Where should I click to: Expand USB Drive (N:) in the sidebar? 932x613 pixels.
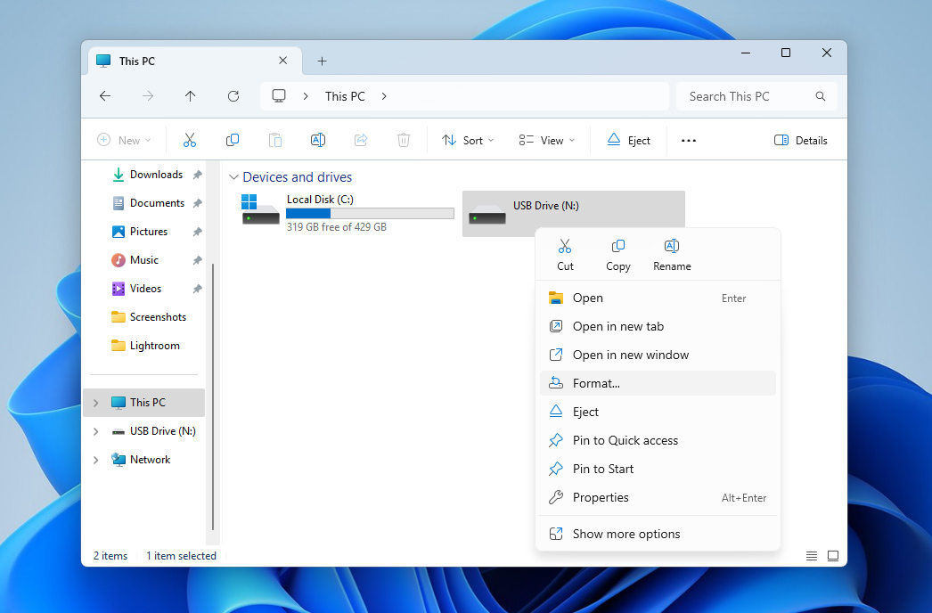[95, 431]
